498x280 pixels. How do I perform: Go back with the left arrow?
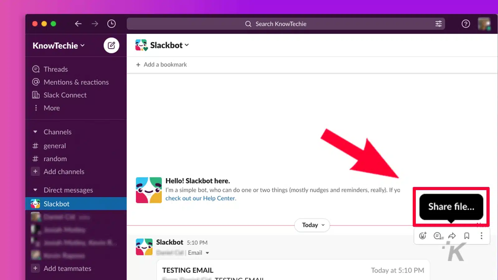pos(78,24)
